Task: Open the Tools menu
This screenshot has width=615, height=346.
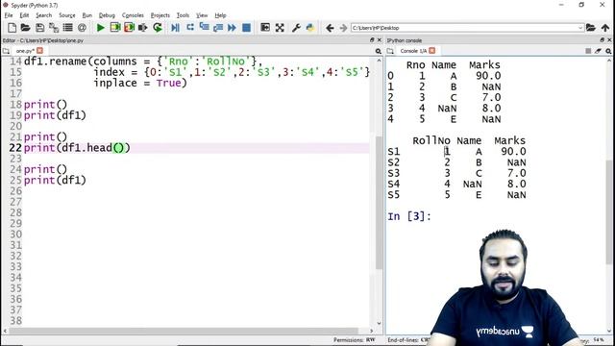Action: tap(183, 15)
